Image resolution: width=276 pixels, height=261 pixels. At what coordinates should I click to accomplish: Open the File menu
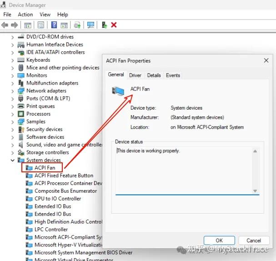[x=7, y=15]
